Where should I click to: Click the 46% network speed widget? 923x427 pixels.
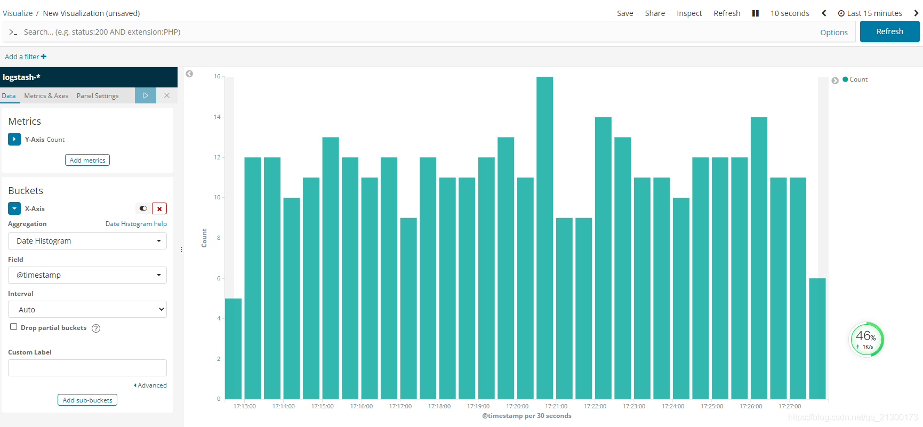point(866,339)
